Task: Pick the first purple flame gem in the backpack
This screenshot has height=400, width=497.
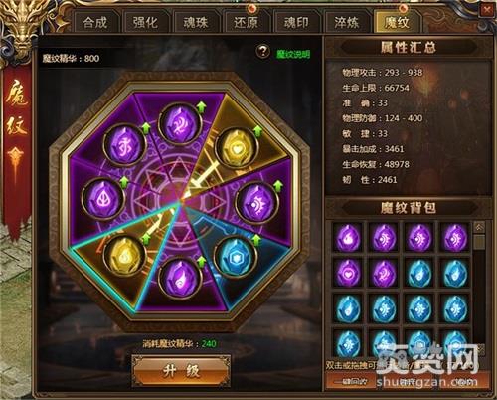Action: [x=348, y=237]
